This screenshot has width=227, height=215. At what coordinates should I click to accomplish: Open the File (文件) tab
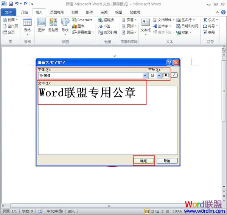(x=8, y=13)
